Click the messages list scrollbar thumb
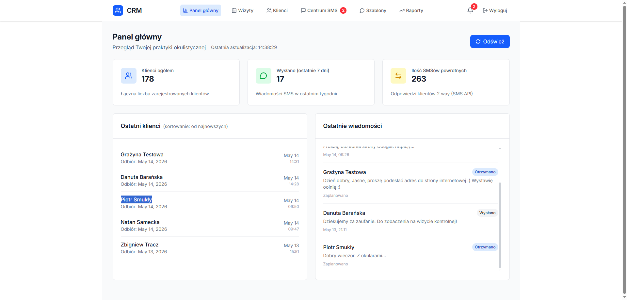The image size is (627, 300). [500, 225]
